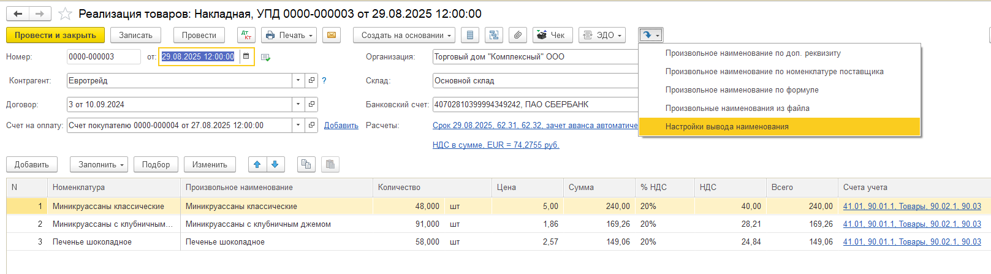The image size is (991, 274).
Task: Click the date field 29.08.2025 12:00:00
Action: pyautogui.click(x=199, y=56)
